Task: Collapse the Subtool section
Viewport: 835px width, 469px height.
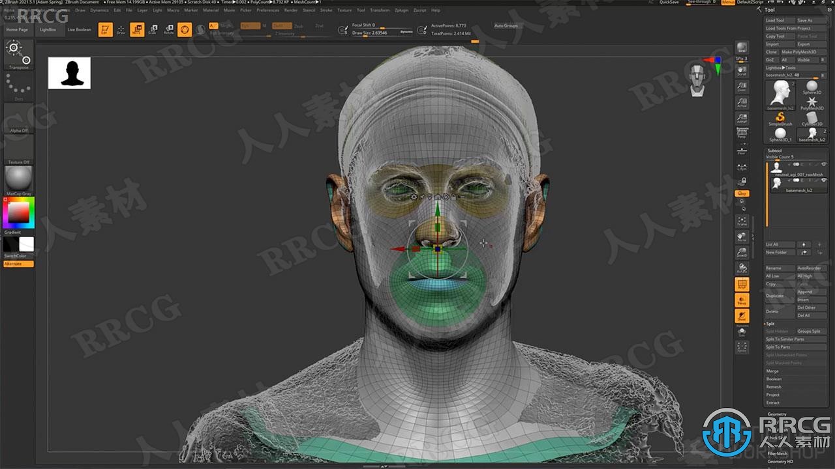Action: point(774,150)
